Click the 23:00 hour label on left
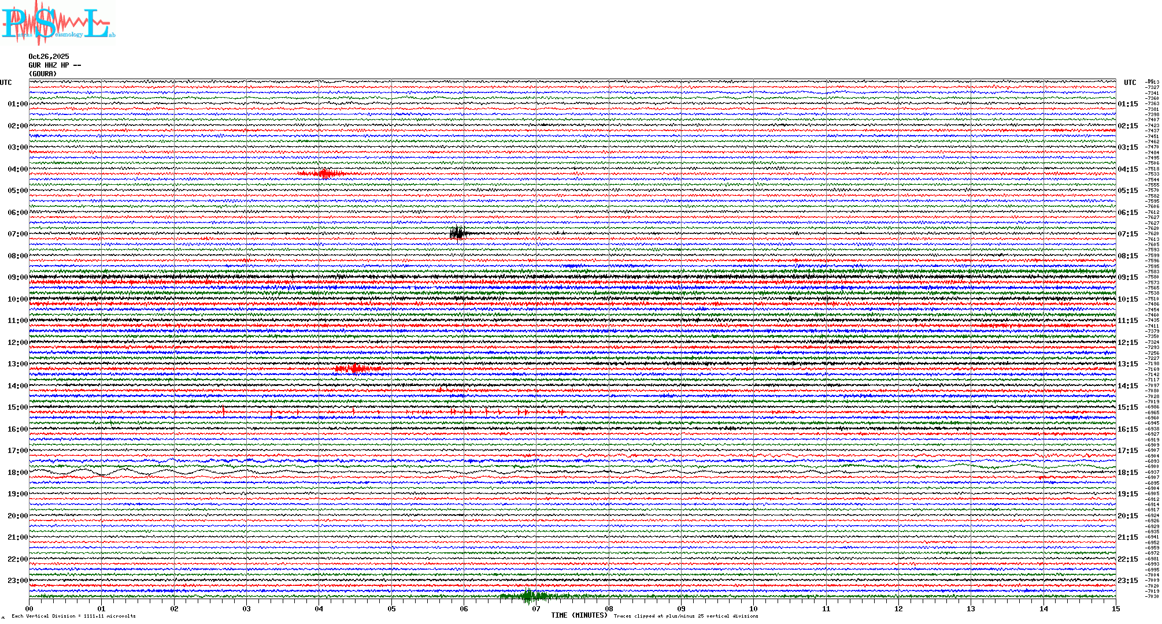The width and height of the screenshot is (1162, 624). (17, 581)
